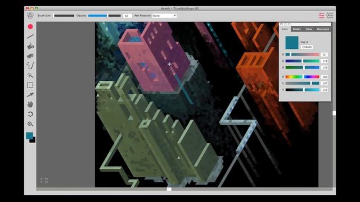Click the R (red) channel slider
The image size is (360, 202).
[303, 54]
